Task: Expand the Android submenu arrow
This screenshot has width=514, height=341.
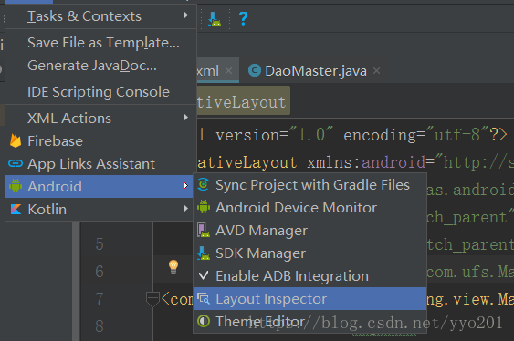Action: (x=185, y=186)
